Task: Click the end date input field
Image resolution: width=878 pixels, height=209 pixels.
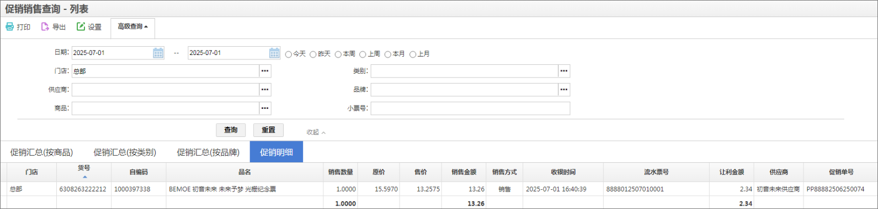Action: pyautogui.click(x=228, y=53)
